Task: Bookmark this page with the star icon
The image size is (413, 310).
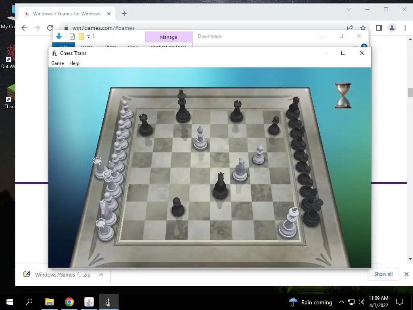Action: coord(363,28)
